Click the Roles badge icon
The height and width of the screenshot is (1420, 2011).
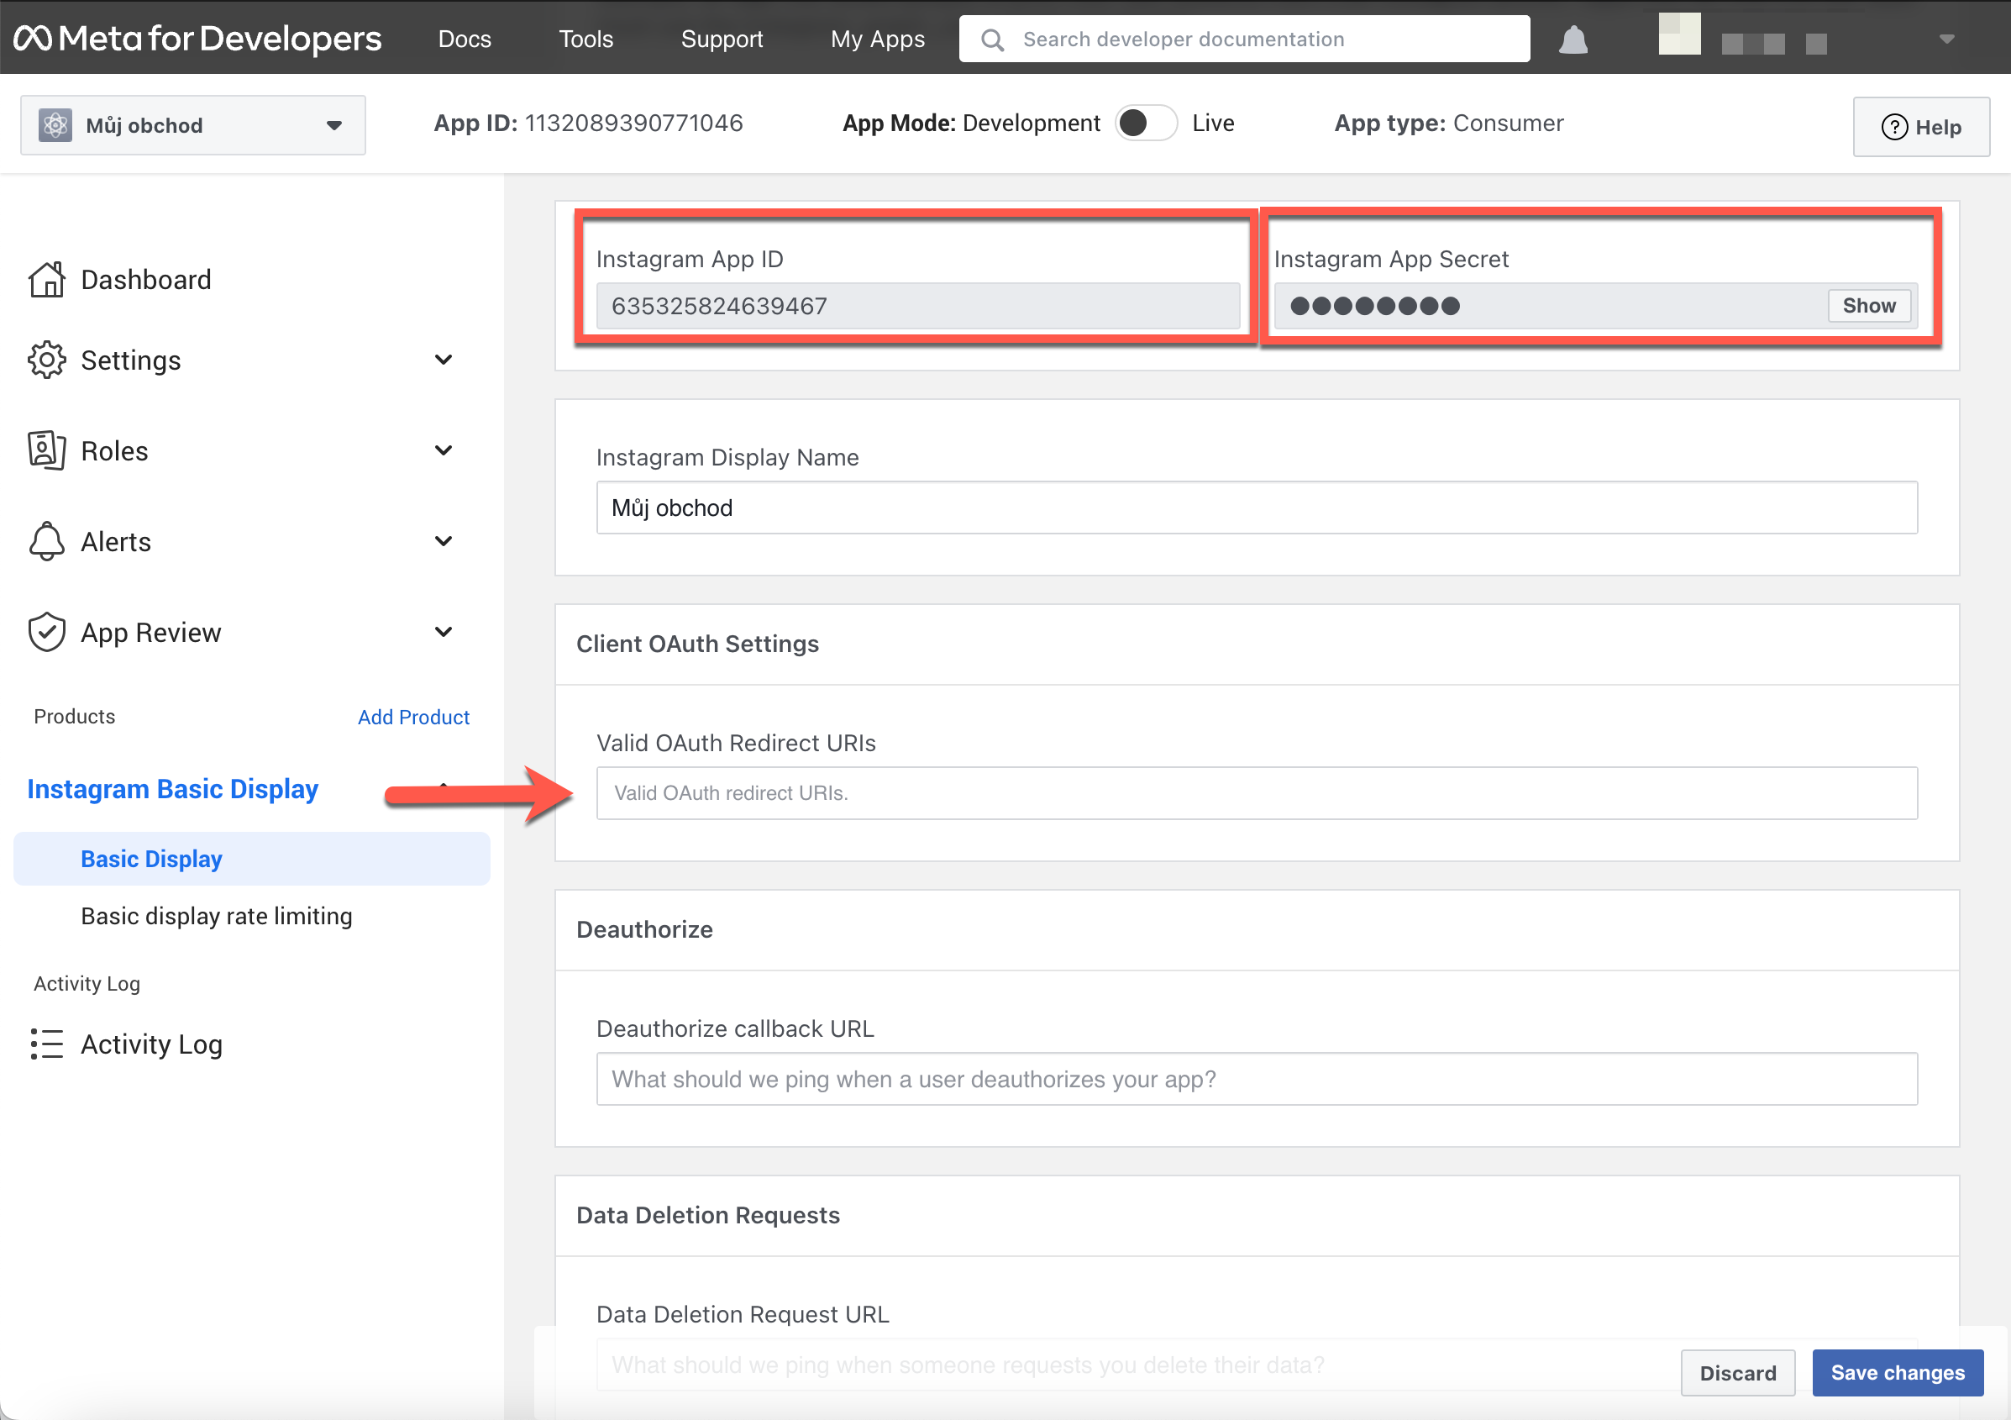click(x=46, y=450)
